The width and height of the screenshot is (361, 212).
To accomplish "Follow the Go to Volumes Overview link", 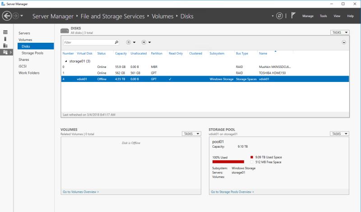I will click(x=81, y=192).
